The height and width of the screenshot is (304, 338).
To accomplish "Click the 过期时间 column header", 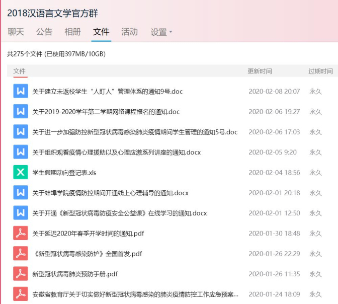I will click(320, 71).
